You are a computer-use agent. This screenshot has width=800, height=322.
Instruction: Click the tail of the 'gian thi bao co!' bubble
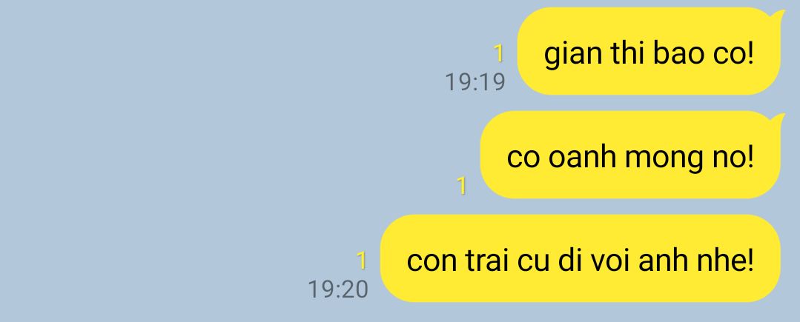(x=778, y=16)
